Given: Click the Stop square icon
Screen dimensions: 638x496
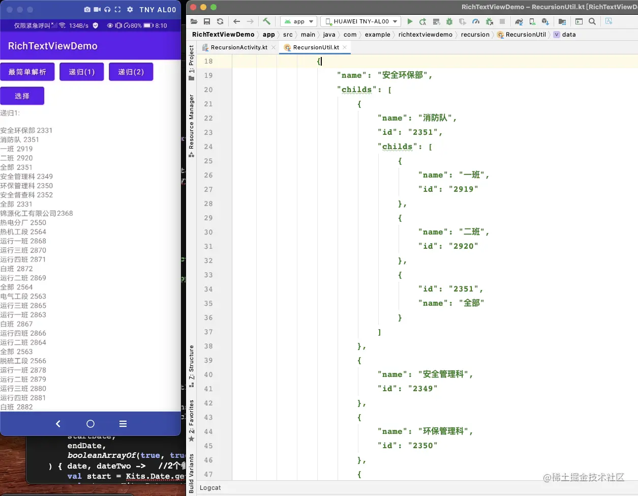Looking at the screenshot, I should pyautogui.click(x=502, y=21).
